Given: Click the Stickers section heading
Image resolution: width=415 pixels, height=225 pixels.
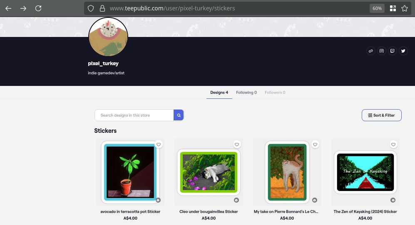Looking at the screenshot, I should [x=105, y=131].
